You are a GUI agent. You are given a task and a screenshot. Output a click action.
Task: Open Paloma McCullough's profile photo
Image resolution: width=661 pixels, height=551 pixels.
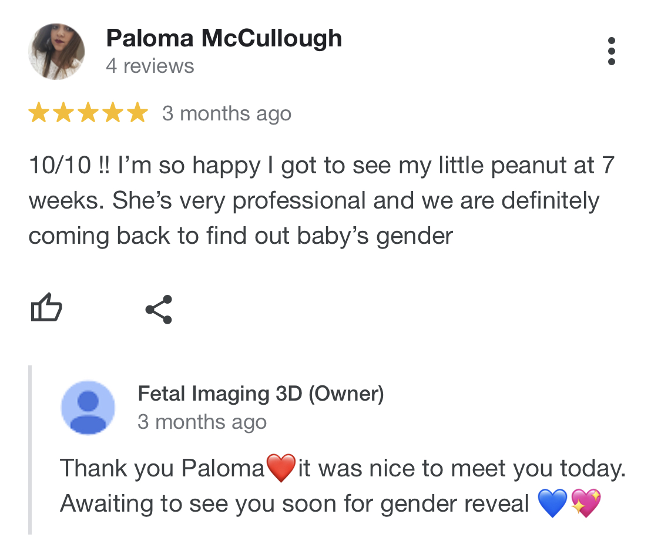[x=56, y=52]
